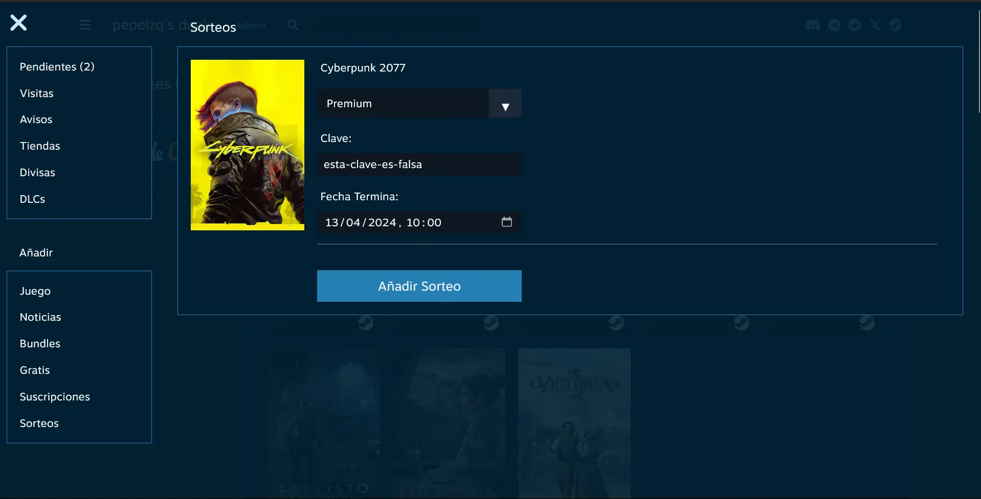Go to Visitas section

pos(36,93)
